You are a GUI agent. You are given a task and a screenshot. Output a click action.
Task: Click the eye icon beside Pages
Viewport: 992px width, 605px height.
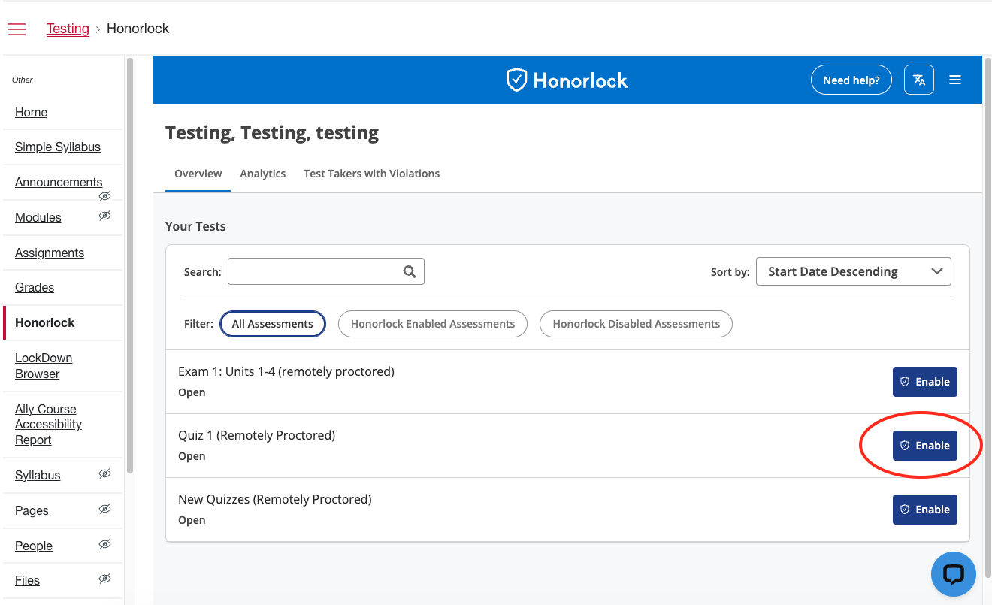click(104, 509)
